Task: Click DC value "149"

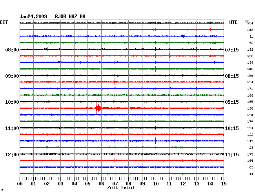Action: coord(250,141)
